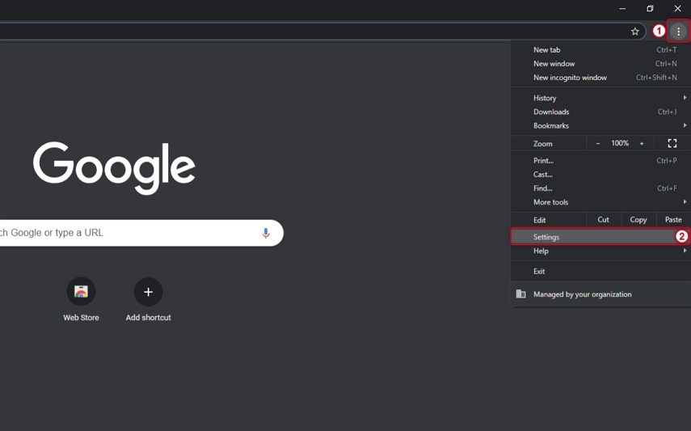Screen dimensions: 691x431
Task: Add a new shortcut with the plus icon
Action: pos(148,292)
